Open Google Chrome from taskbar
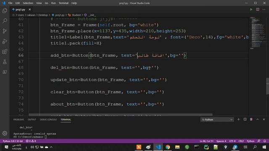Screen dimensions: 269x151 coord(168,147)
